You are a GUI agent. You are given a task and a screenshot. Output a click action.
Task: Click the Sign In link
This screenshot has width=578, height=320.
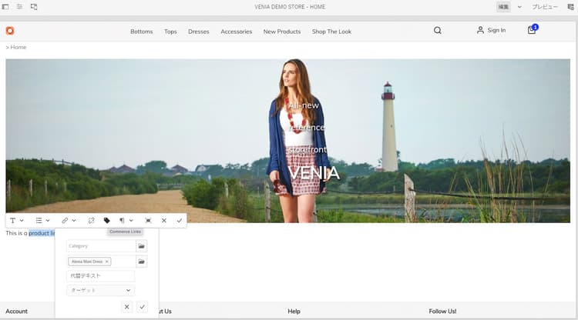click(492, 30)
